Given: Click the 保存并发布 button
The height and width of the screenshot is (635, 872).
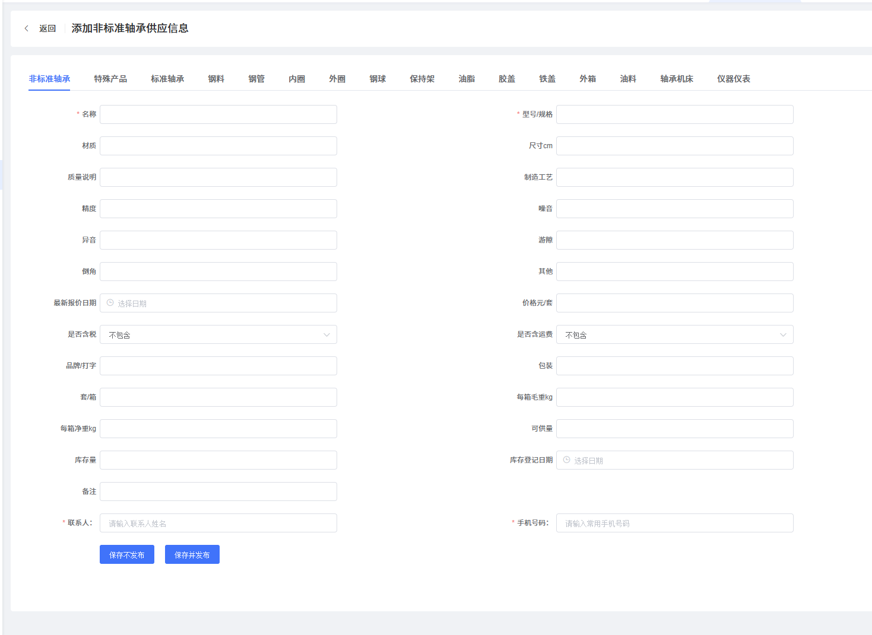Looking at the screenshot, I should [x=192, y=554].
